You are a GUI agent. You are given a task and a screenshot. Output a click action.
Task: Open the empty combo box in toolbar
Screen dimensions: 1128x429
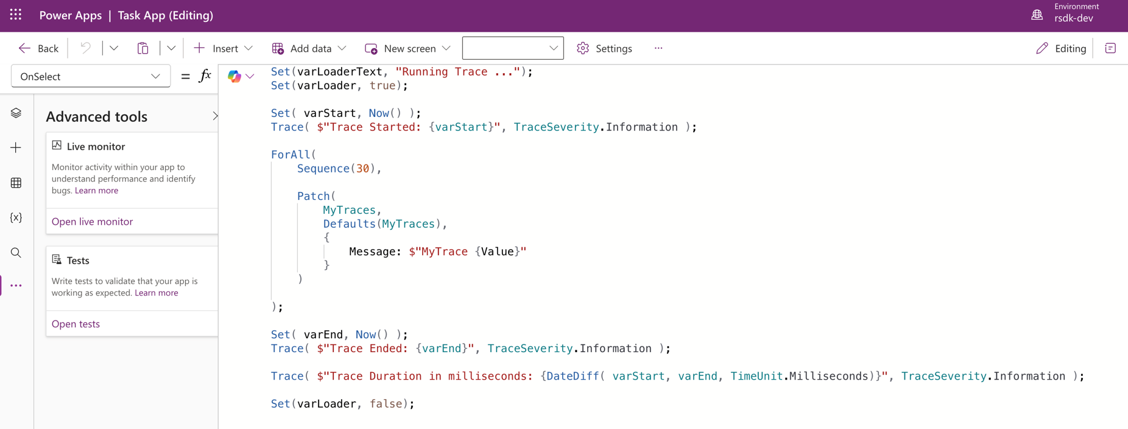512,48
